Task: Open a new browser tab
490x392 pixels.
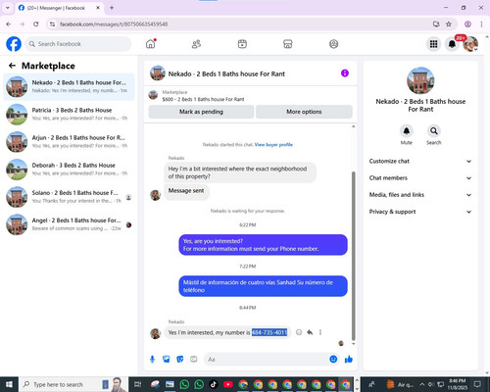Action: (x=112, y=8)
